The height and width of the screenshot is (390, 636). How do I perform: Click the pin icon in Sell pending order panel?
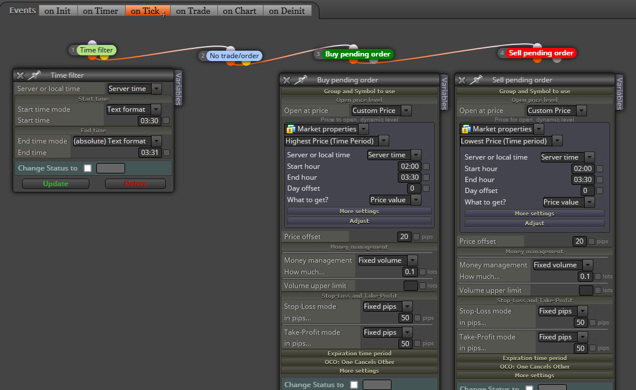(x=476, y=80)
